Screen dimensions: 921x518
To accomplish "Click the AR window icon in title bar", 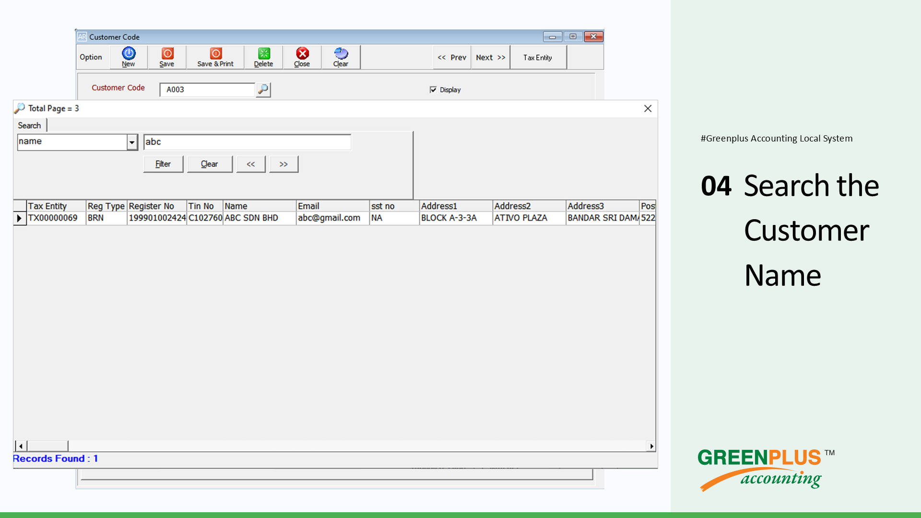I will 82,37.
